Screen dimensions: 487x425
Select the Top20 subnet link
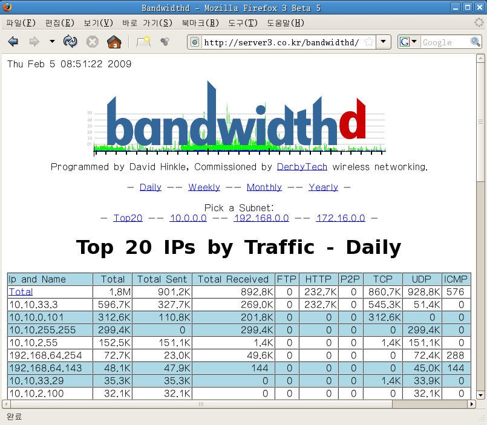tap(128, 218)
